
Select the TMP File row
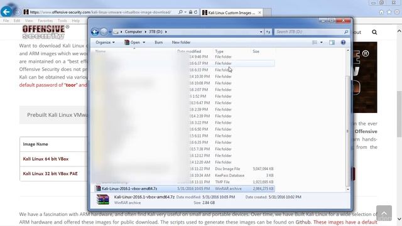tap(185, 182)
